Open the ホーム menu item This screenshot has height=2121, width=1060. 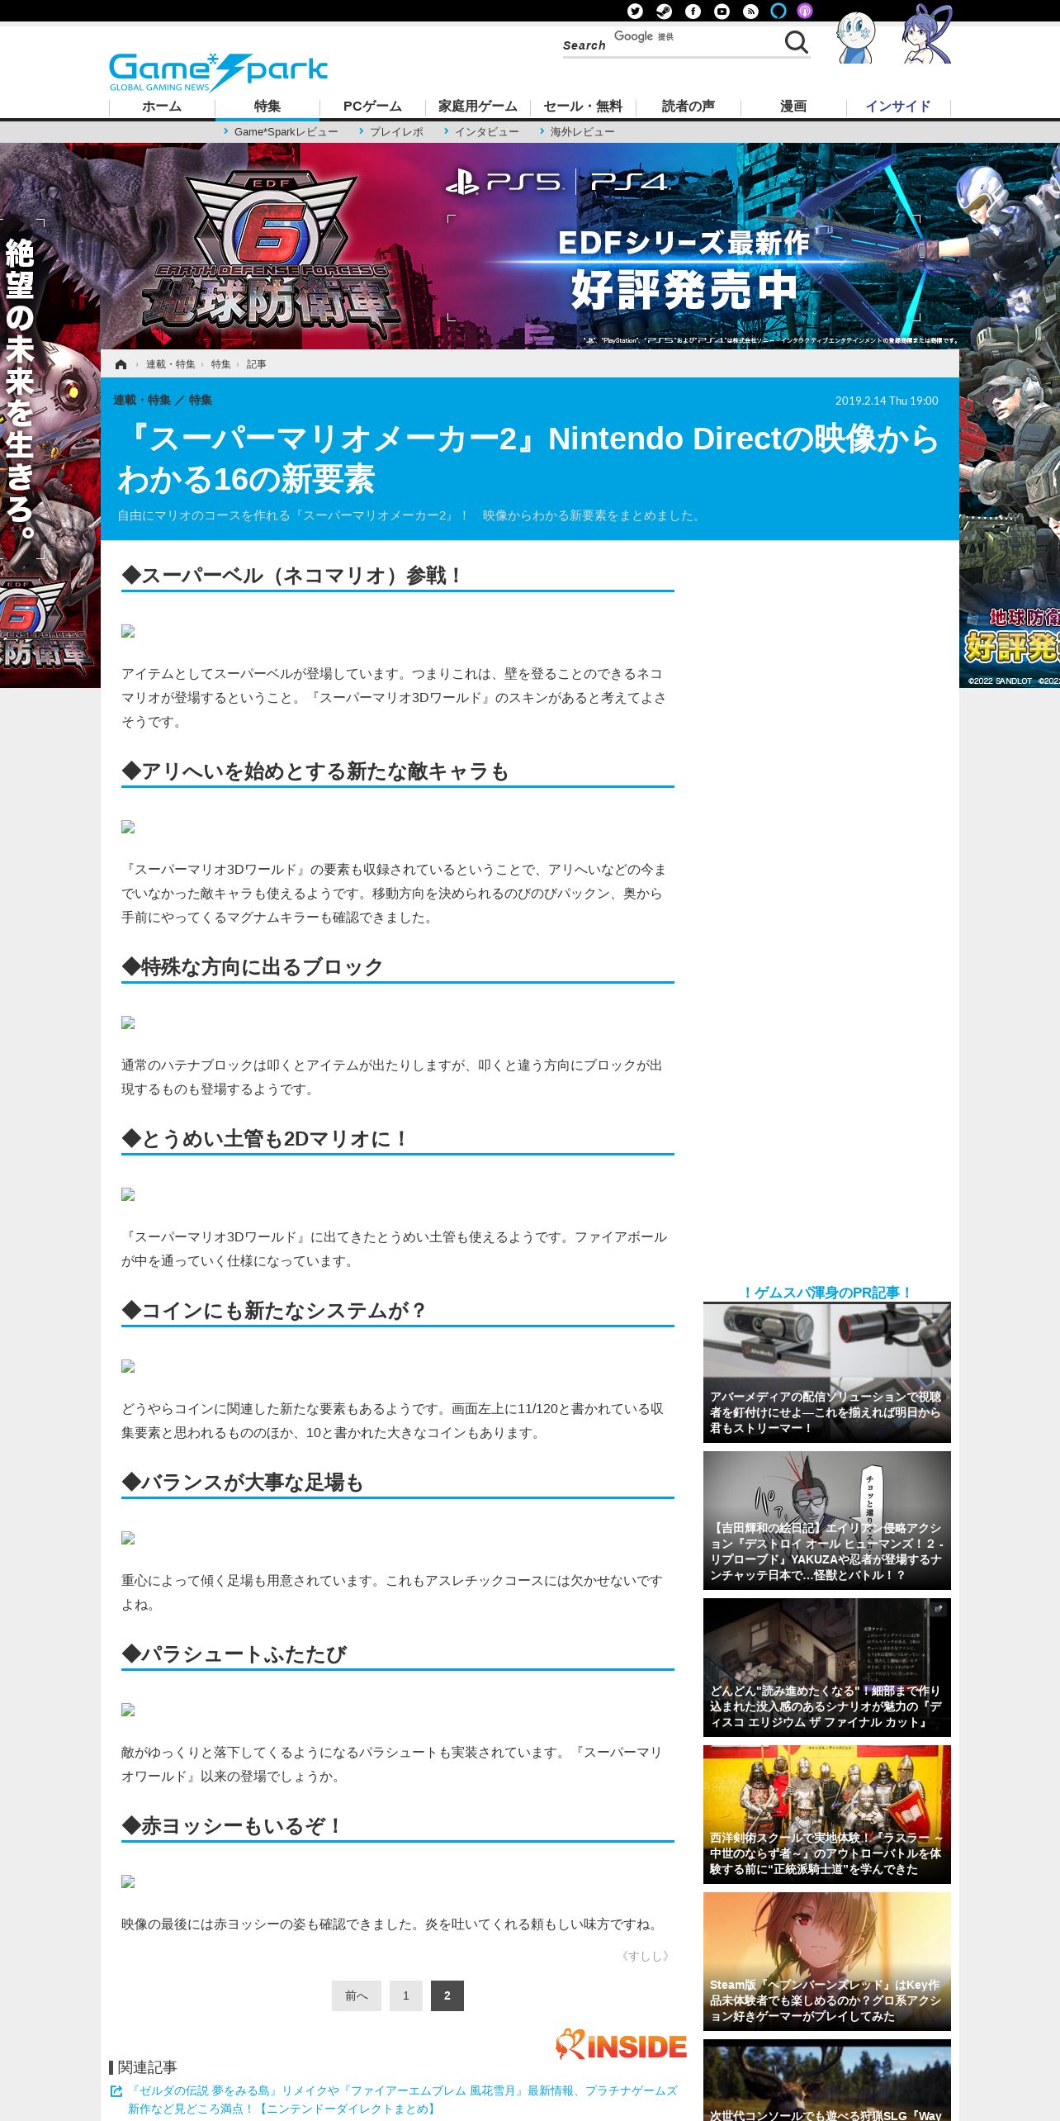[x=162, y=107]
